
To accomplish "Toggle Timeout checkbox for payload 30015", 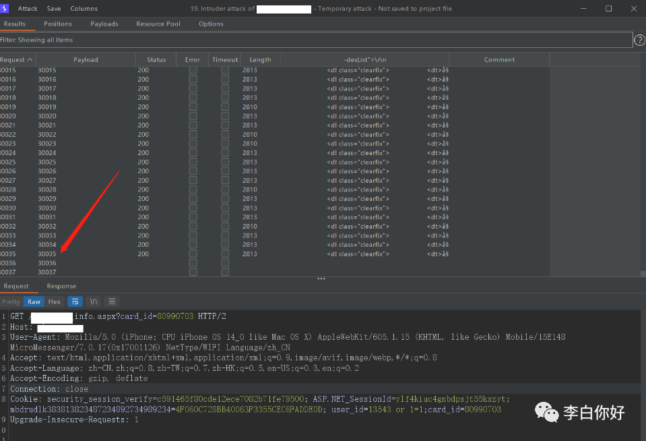I will click(225, 70).
